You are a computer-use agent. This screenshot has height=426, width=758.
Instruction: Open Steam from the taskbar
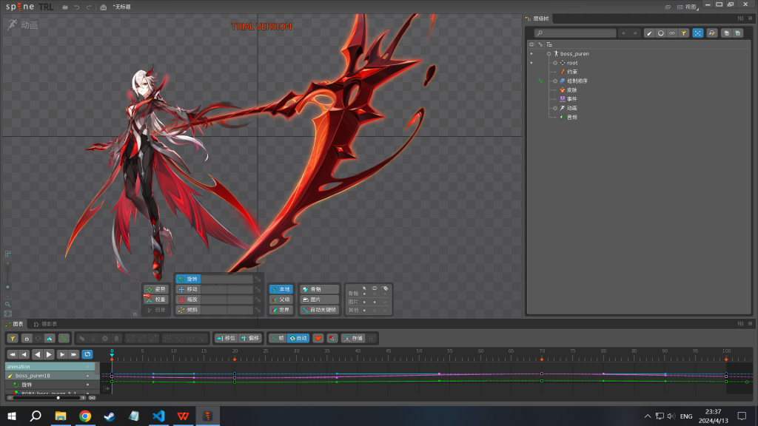click(110, 416)
